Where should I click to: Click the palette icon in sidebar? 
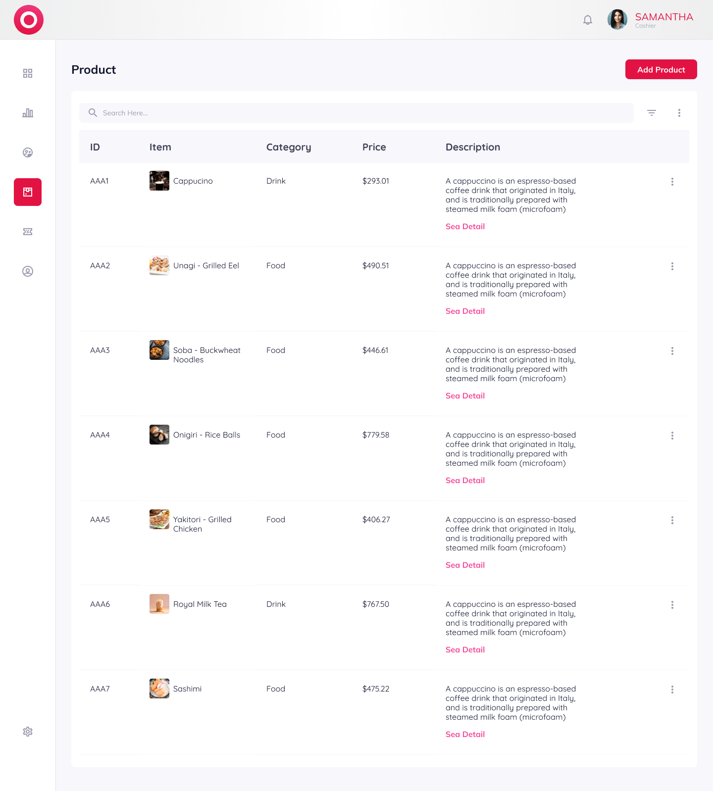point(28,152)
